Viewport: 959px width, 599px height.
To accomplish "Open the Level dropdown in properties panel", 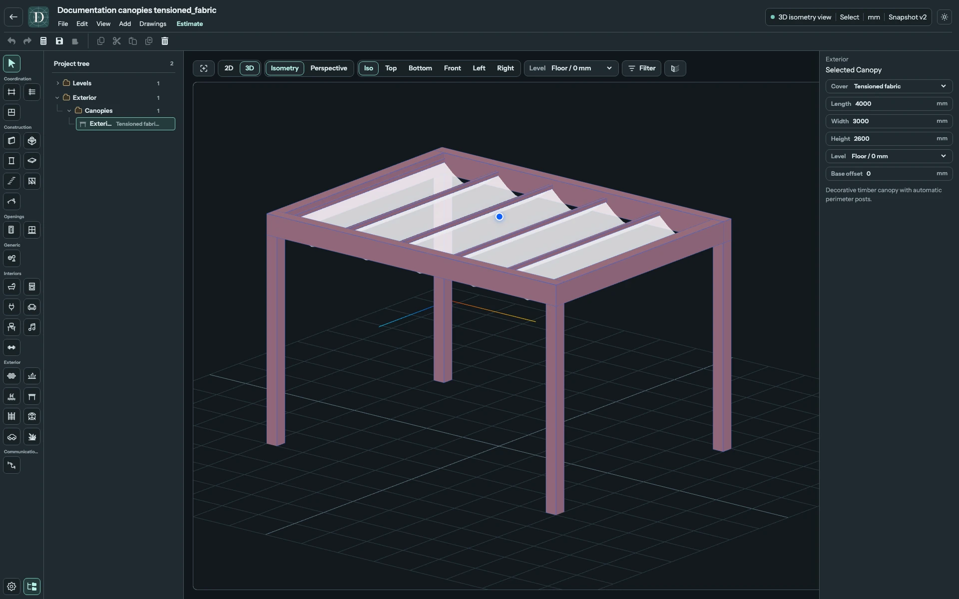I will [x=889, y=156].
